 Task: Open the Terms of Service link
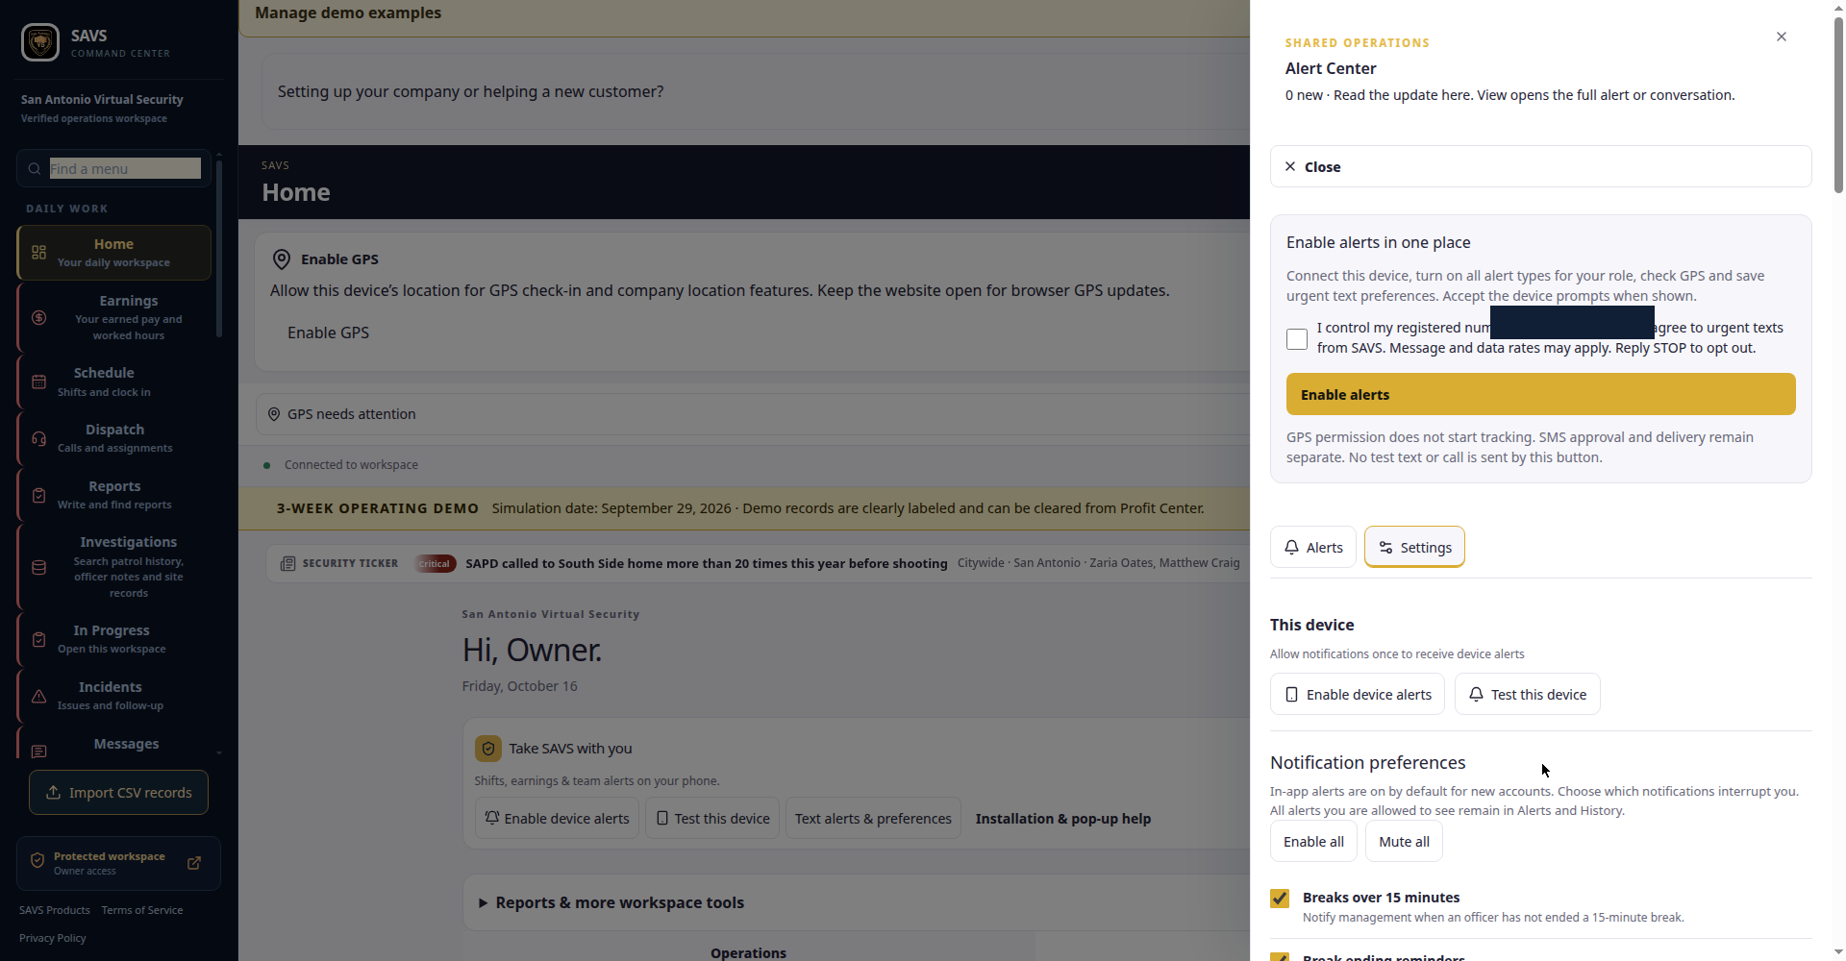[142, 910]
